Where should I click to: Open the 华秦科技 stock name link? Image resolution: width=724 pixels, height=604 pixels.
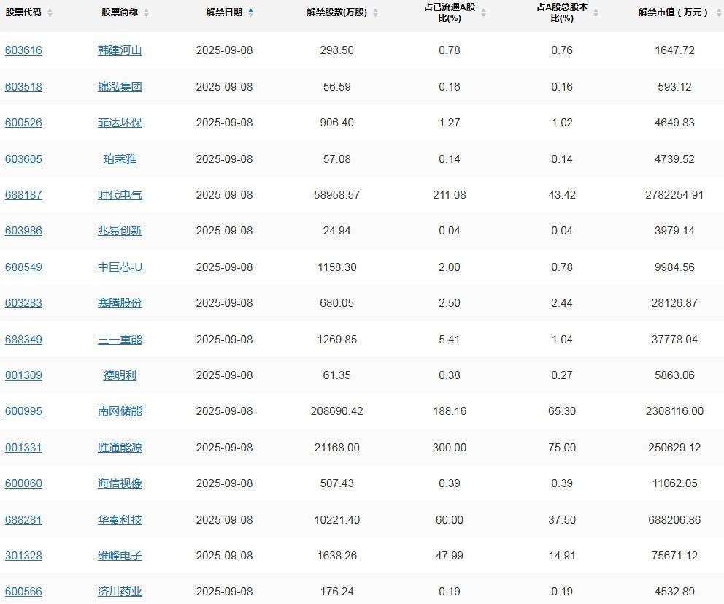(120, 520)
